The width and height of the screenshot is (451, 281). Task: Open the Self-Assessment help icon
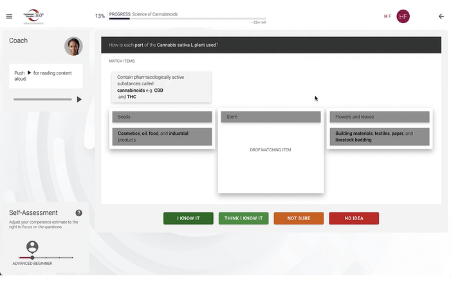(x=78, y=213)
